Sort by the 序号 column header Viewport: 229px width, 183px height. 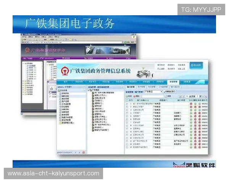point(131,100)
